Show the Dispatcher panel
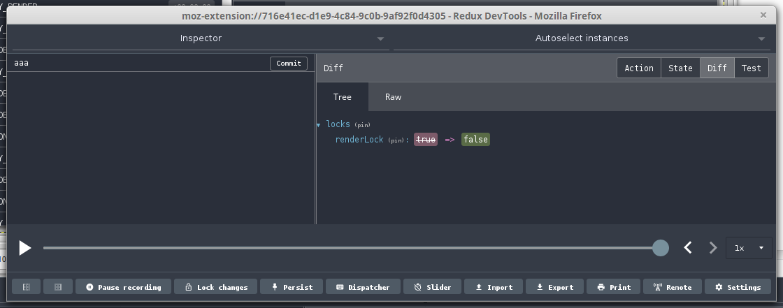 coord(363,287)
